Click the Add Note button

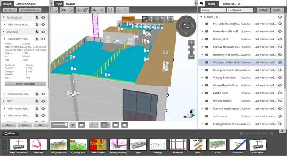coord(263,10)
